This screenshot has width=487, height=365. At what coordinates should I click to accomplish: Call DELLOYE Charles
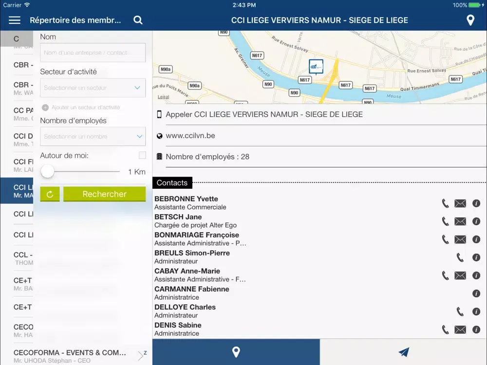tap(460, 311)
